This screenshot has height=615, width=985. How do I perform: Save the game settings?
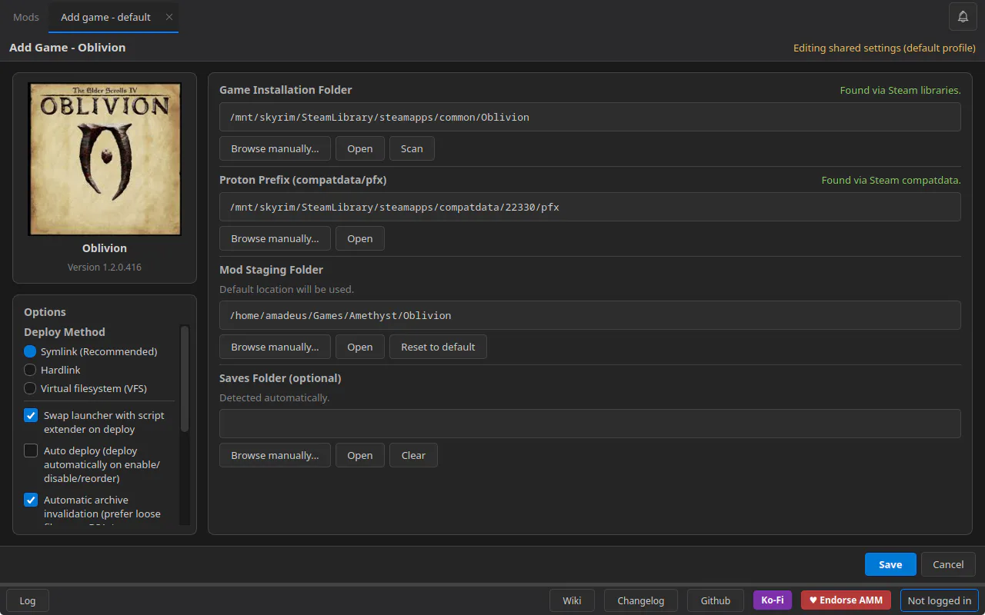[x=890, y=564]
